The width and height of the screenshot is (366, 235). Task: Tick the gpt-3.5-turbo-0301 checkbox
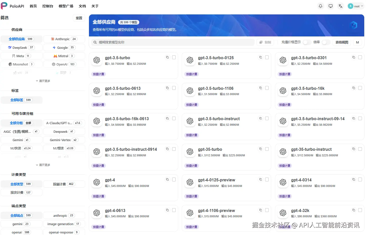point(360,57)
